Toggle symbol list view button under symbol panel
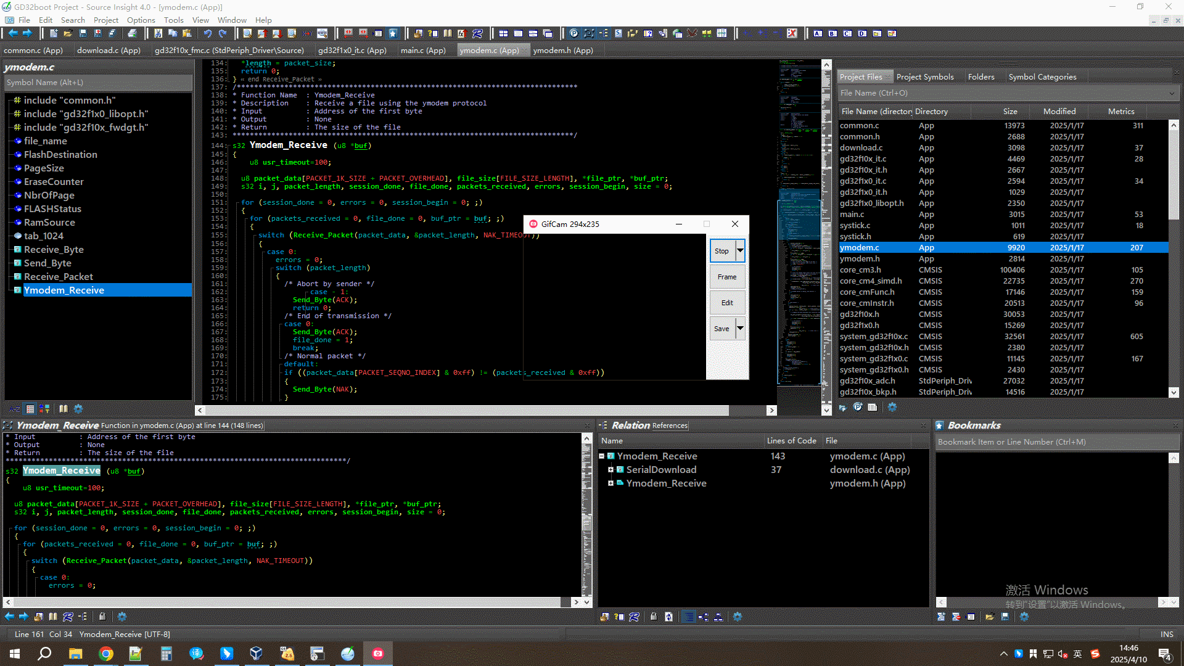This screenshot has height=666, width=1184. coord(30,409)
